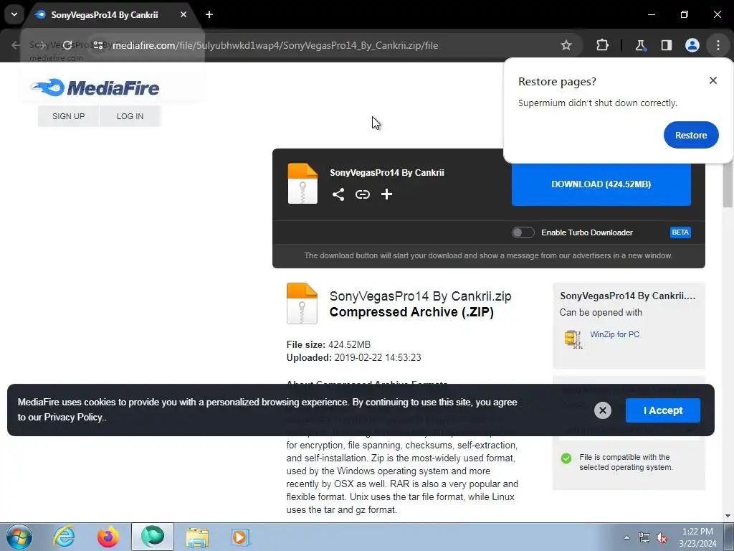Click the 'Uploaded: 2019-02-22 14:53:23' text
This screenshot has height=551, width=734.
[x=353, y=357]
